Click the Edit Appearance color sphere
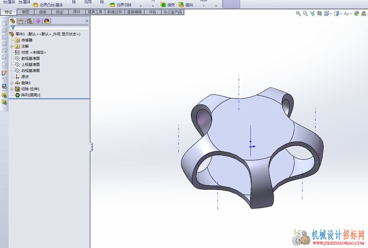Screen dimensions: 368x248 pyautogui.click(x=357, y=13)
